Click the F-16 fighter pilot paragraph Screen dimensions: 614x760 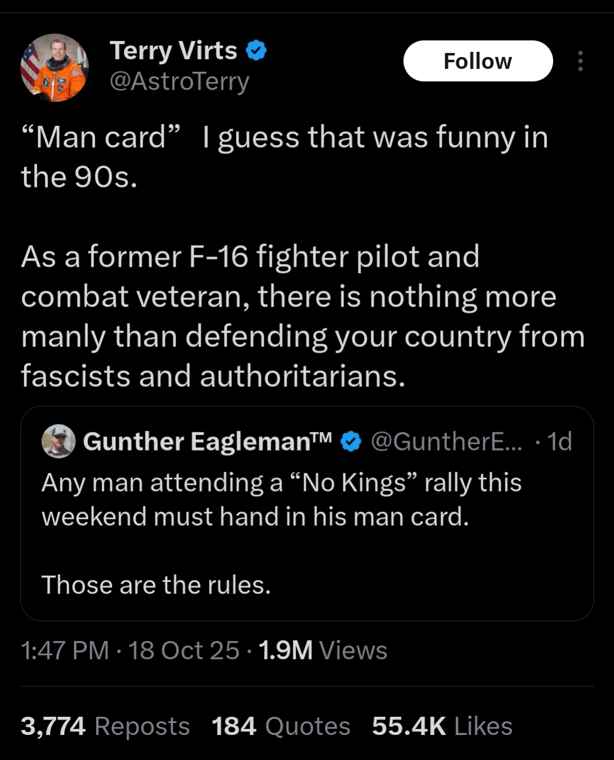(302, 316)
